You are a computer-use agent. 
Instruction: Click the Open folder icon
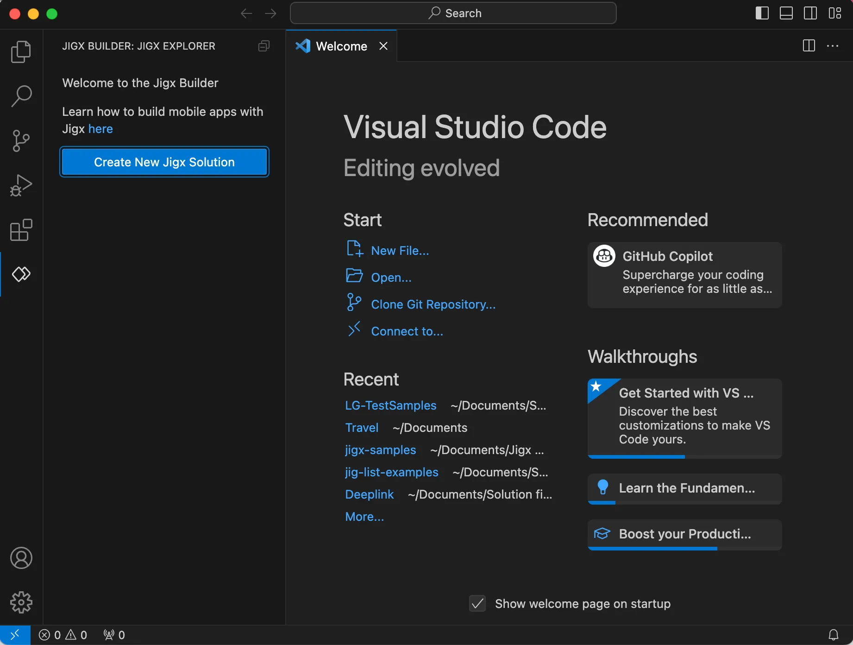tap(354, 275)
